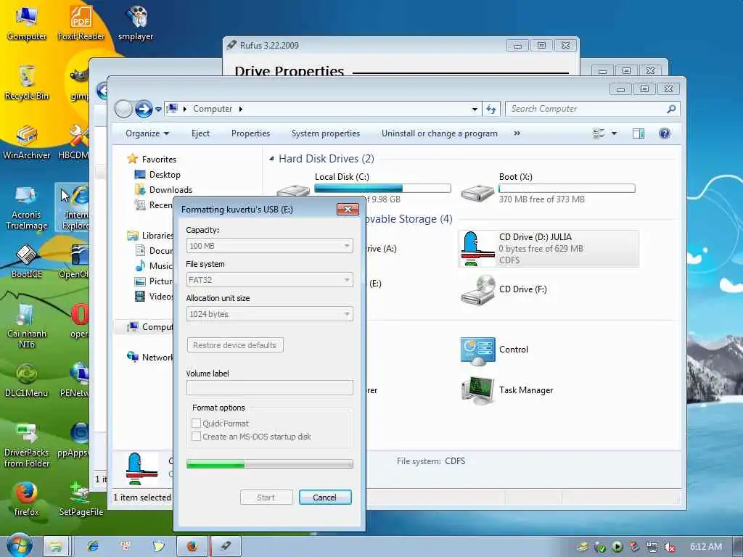Collapse the Hard Disk Drives group
The height and width of the screenshot is (557, 743).
(271, 159)
